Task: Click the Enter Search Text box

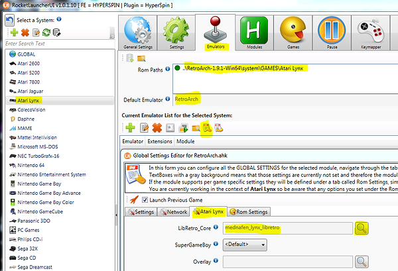Action: tap(60, 44)
